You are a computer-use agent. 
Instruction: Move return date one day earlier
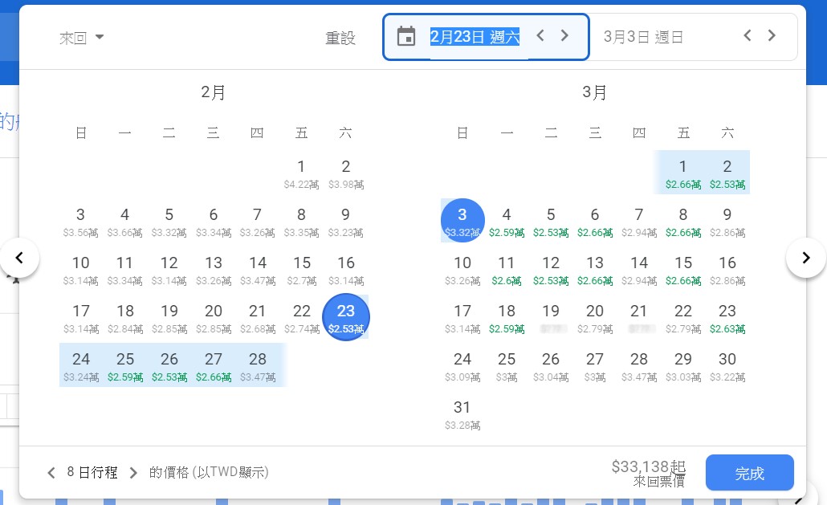(x=748, y=35)
